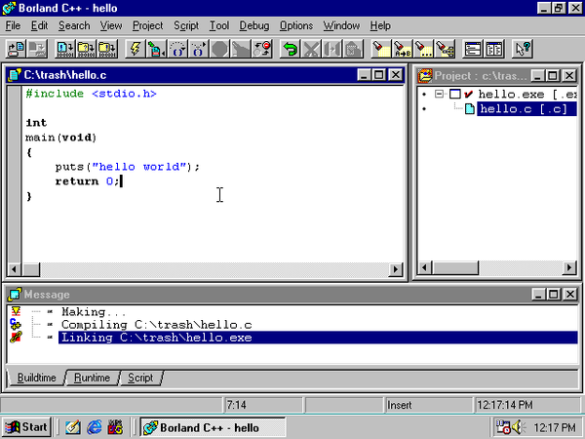The image size is (585, 439).
Task: Click the green bug debug toolbar icon
Action: 156,49
